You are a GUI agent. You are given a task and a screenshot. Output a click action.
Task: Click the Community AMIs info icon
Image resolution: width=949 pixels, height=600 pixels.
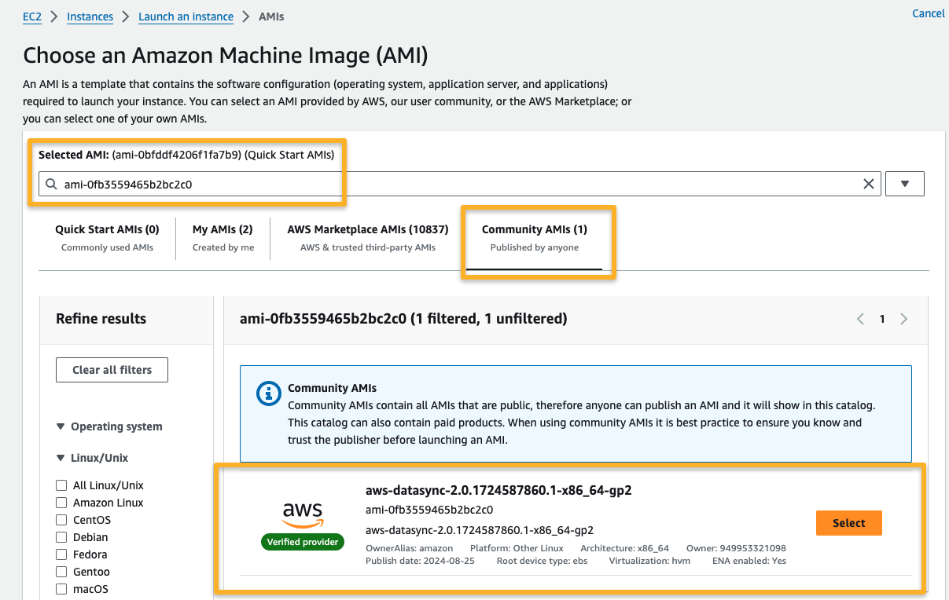click(269, 393)
